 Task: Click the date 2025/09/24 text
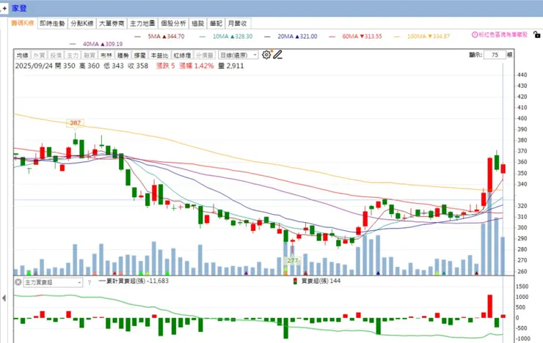(x=33, y=66)
